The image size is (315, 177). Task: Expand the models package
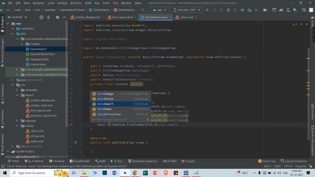click(x=22, y=44)
